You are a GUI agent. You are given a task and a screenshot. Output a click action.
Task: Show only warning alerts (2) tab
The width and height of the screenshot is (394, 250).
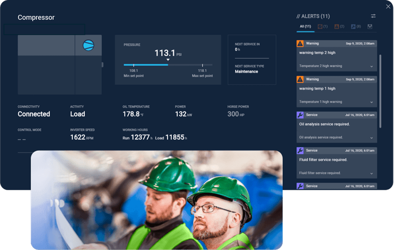coord(339,26)
